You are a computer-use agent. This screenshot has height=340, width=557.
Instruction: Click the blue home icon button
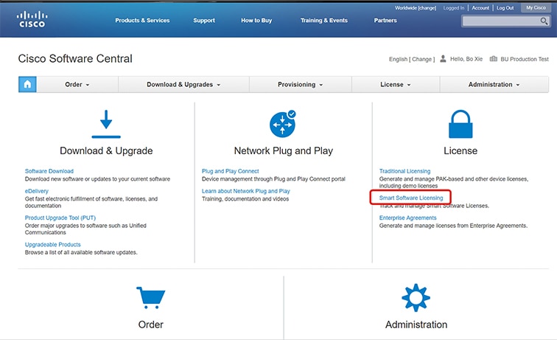pos(27,85)
